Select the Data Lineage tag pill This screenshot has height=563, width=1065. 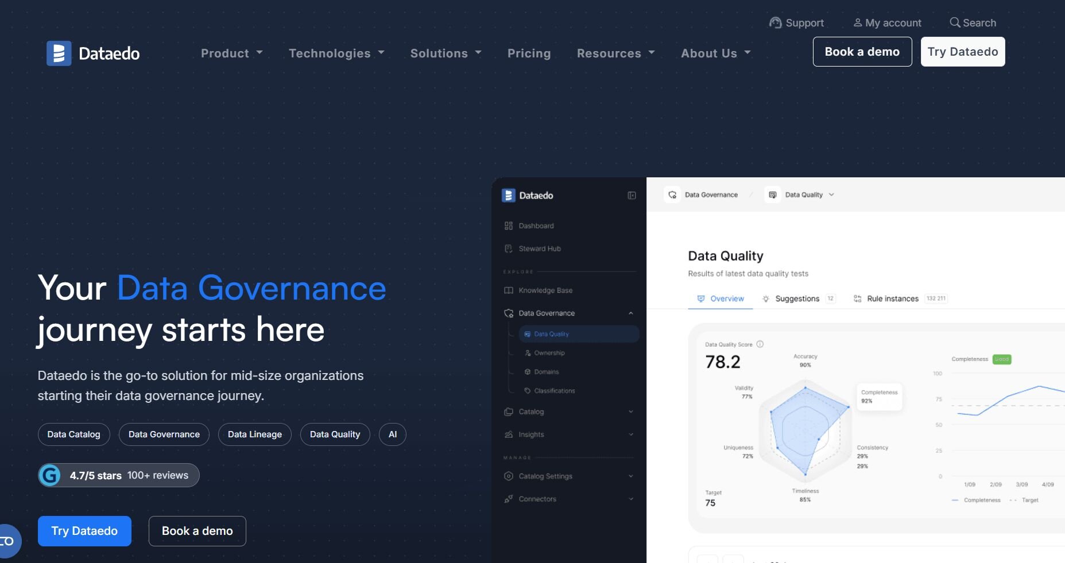[x=254, y=434]
